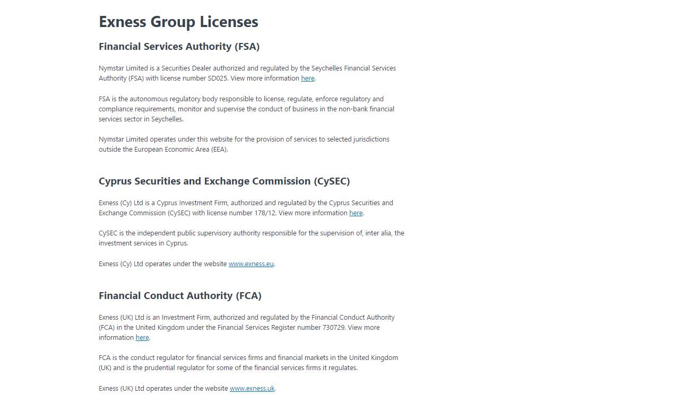Image resolution: width=674 pixels, height=395 pixels.
Task: Click the FSA "here" information link
Action: [x=307, y=78]
